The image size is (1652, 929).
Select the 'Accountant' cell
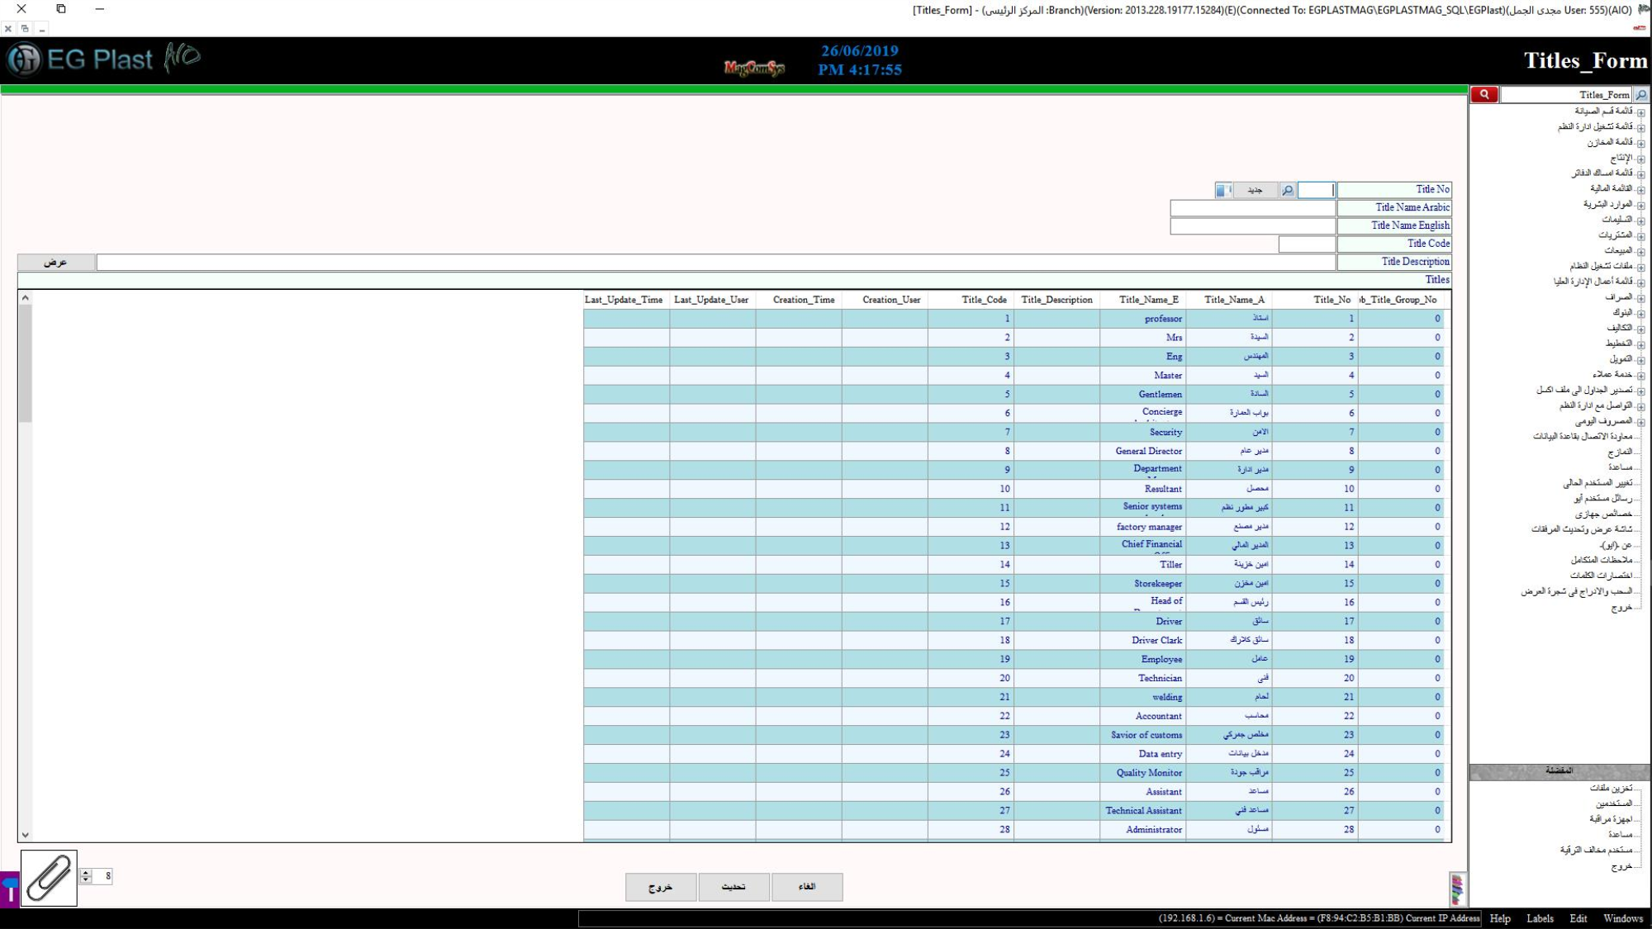coord(1143,717)
